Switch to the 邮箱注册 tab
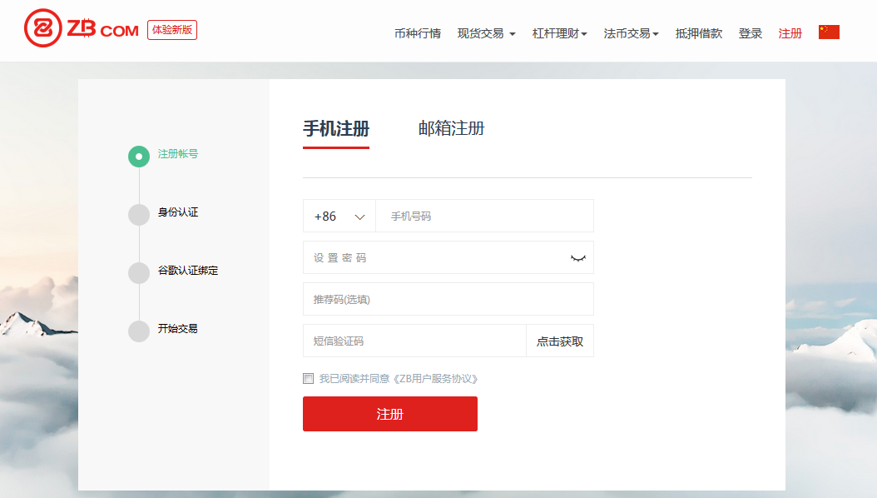The height and width of the screenshot is (498, 877). point(450,129)
